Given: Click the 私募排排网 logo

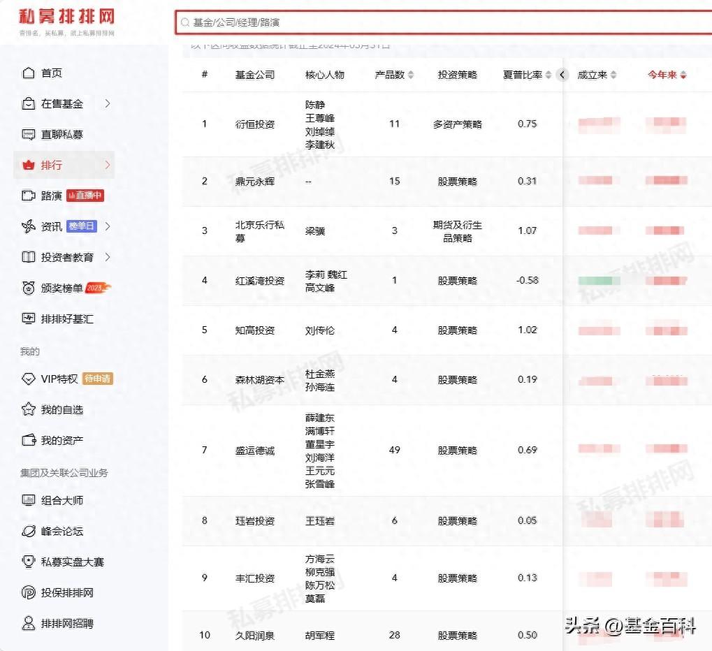Looking at the screenshot, I should coord(67,22).
